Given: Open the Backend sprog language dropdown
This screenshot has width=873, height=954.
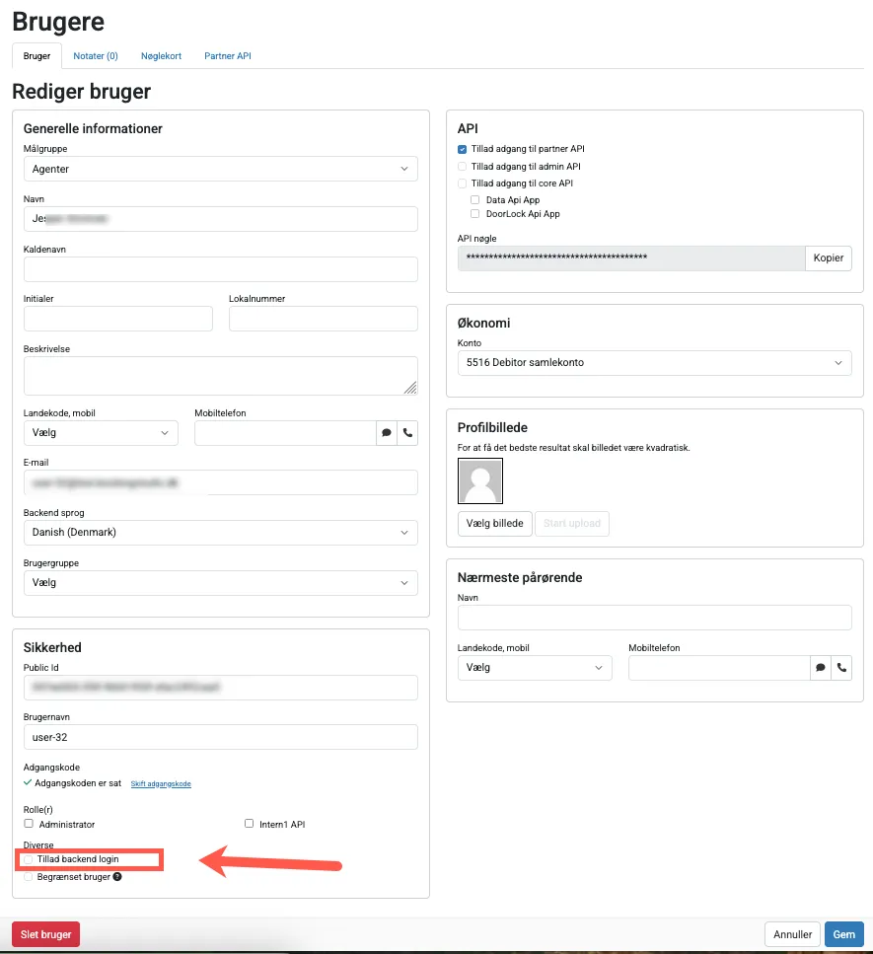Looking at the screenshot, I should tap(220, 532).
